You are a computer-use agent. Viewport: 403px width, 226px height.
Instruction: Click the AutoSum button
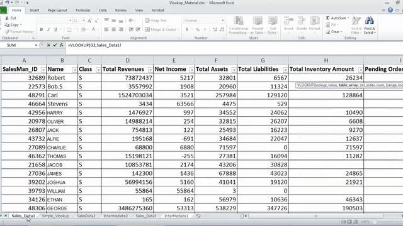[x=338, y=18]
